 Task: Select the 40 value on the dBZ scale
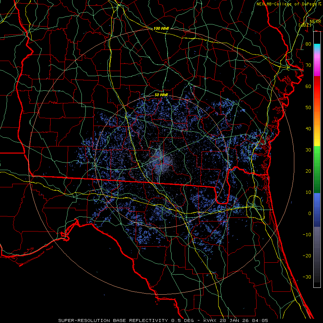[308, 129]
